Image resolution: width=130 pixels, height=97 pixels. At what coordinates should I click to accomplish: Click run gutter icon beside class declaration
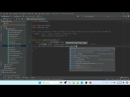point(29,40)
